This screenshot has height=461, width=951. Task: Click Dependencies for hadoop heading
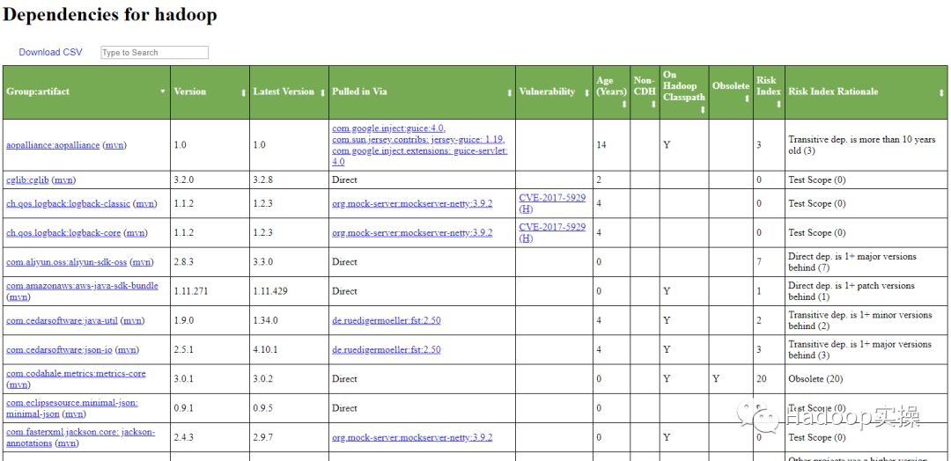[x=110, y=15]
